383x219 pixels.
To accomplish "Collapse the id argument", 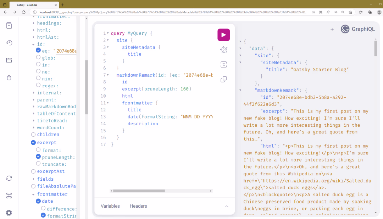I will pyautogui.click(x=33, y=44).
